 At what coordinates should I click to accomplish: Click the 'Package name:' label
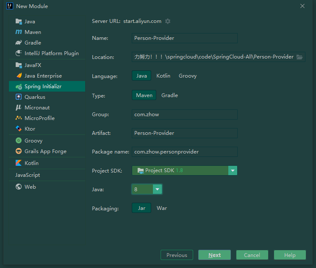[111, 152]
